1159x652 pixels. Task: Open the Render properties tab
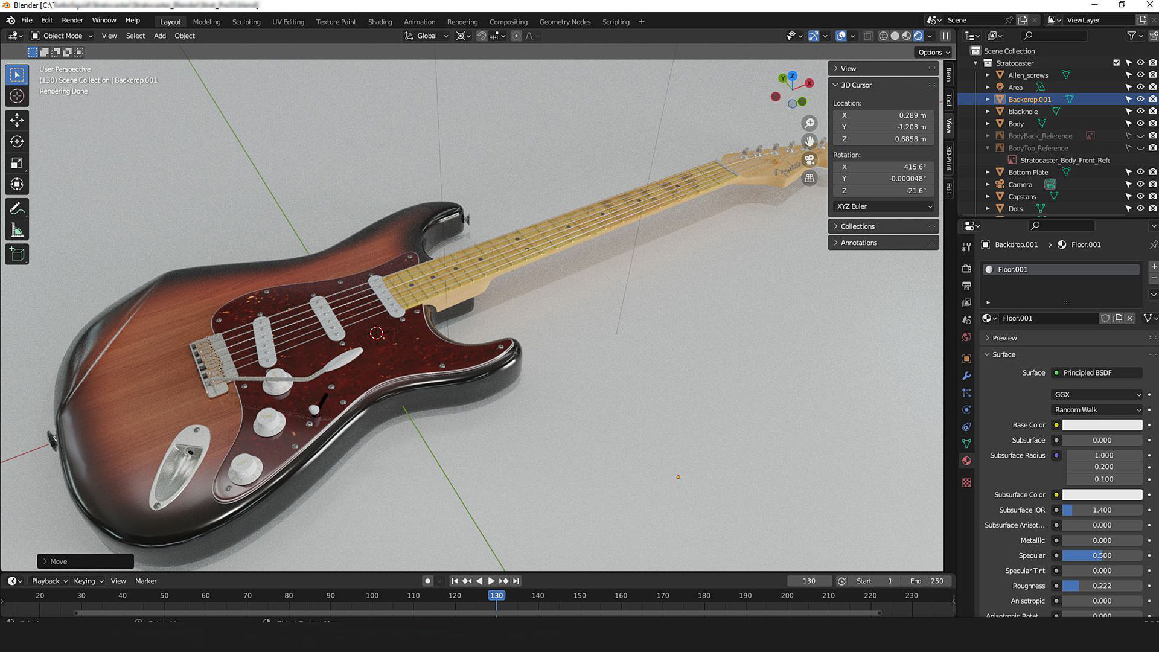coord(966,268)
